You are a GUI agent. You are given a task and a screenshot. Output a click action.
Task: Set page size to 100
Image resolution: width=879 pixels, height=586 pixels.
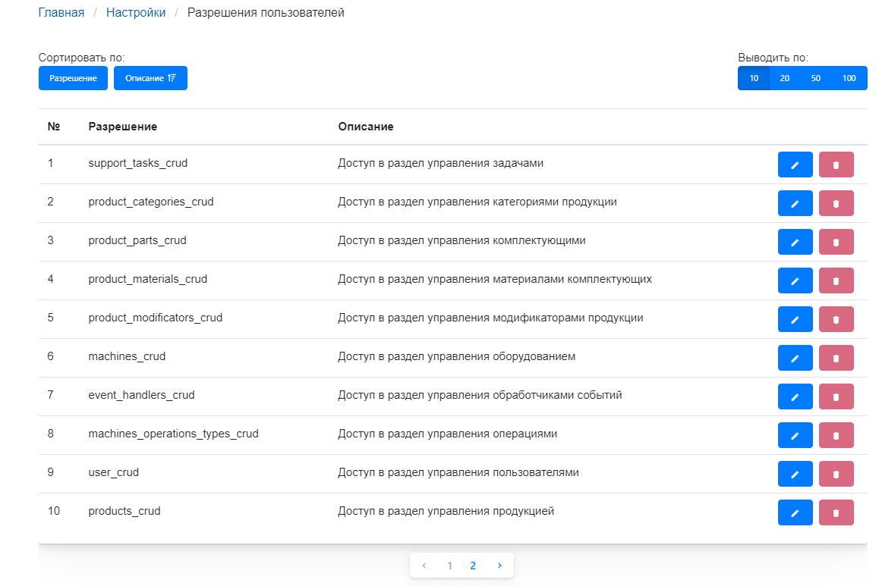point(849,78)
